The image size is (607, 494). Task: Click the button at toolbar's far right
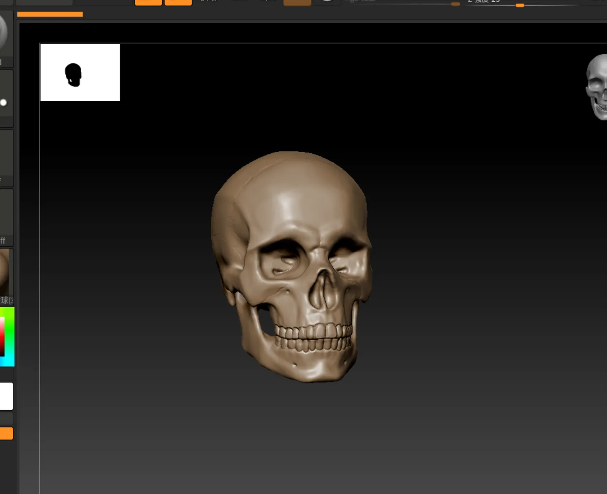pyautogui.click(x=595, y=2)
